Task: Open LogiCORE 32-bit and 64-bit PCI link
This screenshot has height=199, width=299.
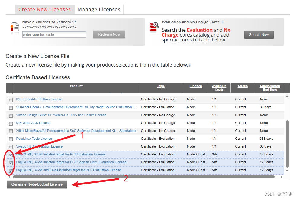Action: coord(68,170)
